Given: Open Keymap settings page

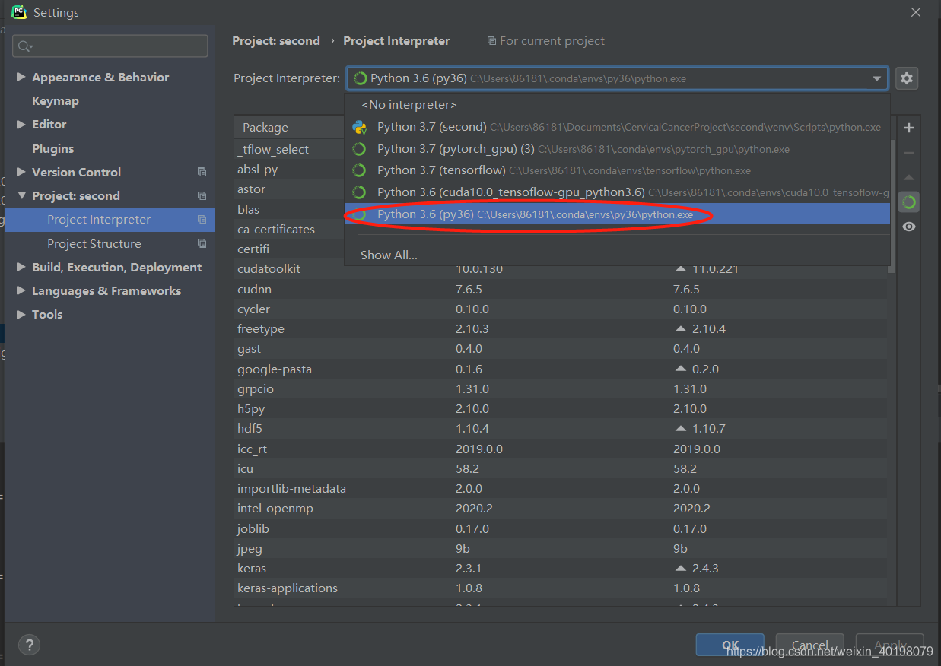Looking at the screenshot, I should coord(55,100).
